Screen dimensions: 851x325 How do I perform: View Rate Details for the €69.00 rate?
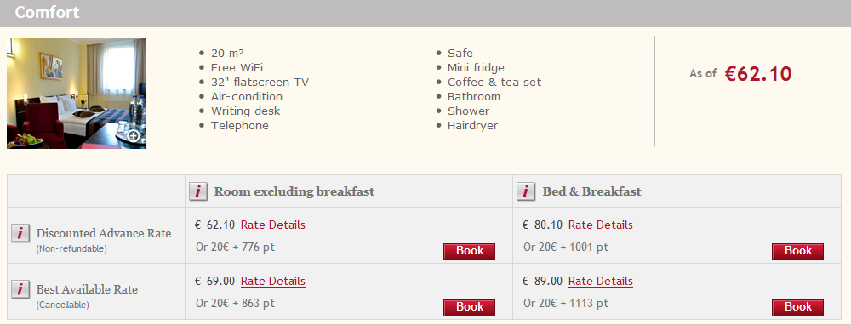[x=273, y=282]
